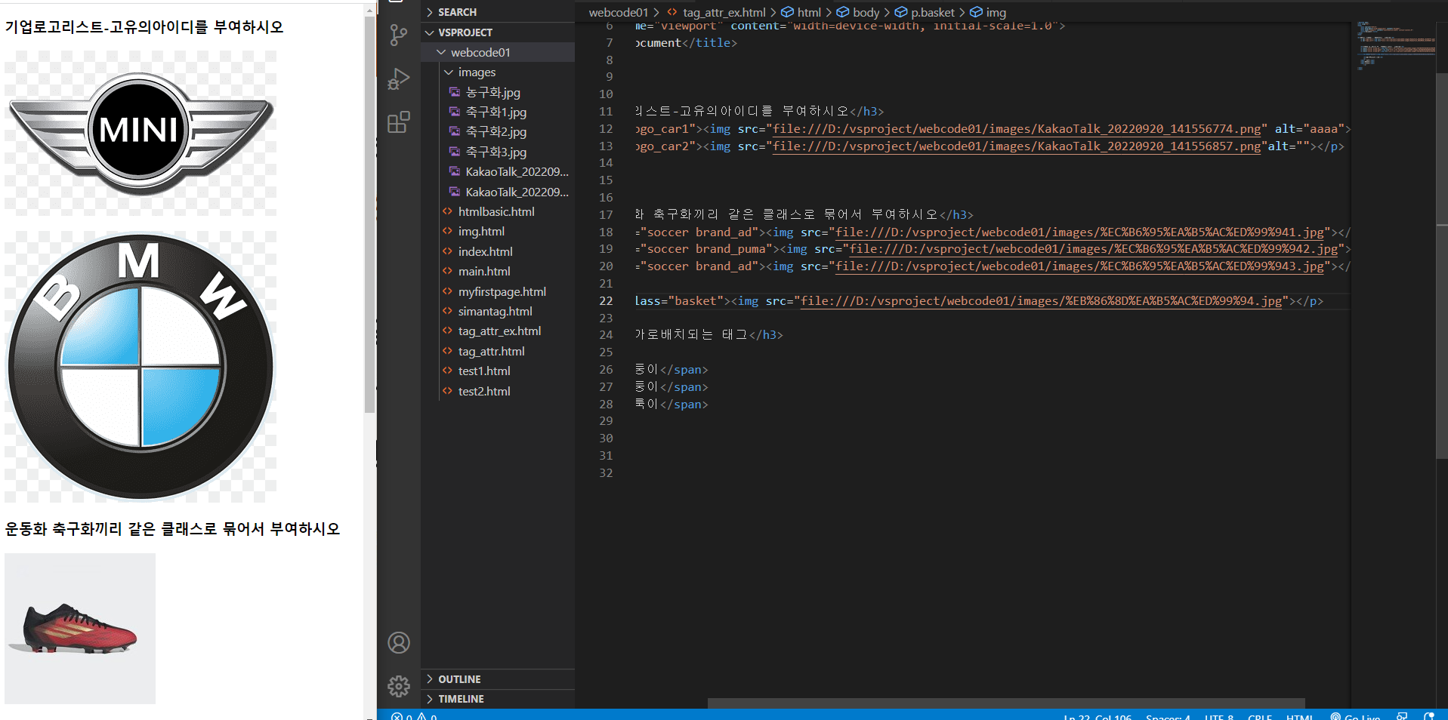
Task: Change the HTML language mode
Action: pyautogui.click(x=1300, y=716)
